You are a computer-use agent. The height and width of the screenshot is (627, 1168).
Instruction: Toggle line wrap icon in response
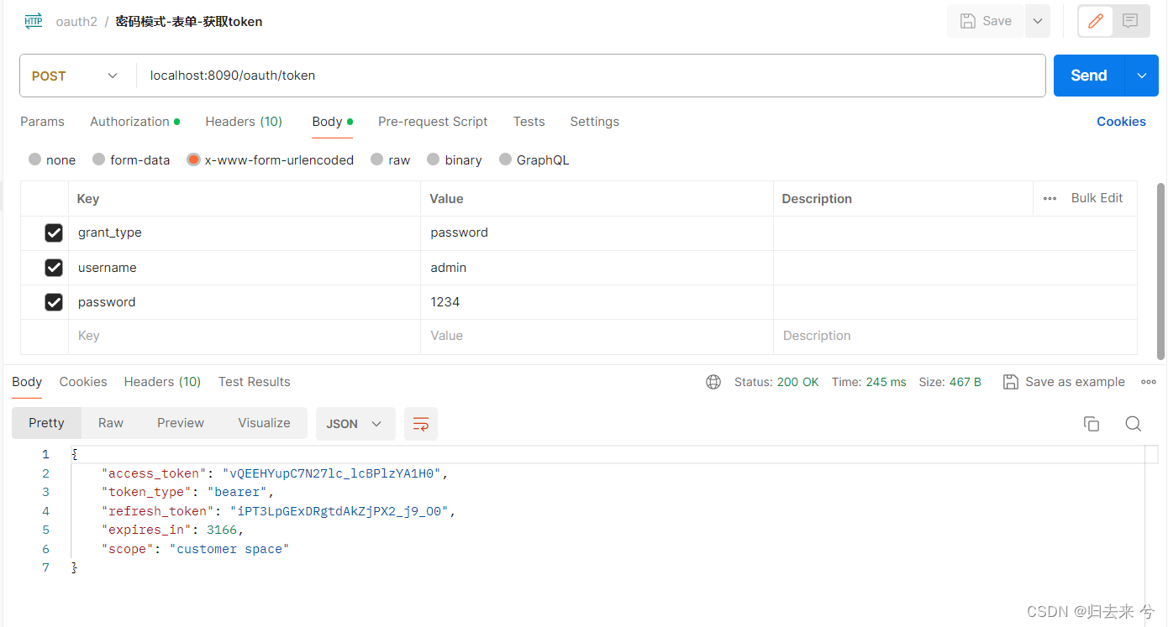point(421,424)
